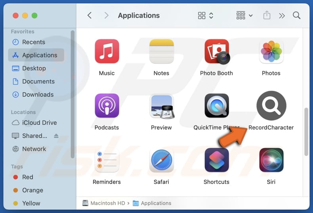Eject the Shared... volume
Image resolution: width=313 pixels, height=213 pixels.
(56, 136)
